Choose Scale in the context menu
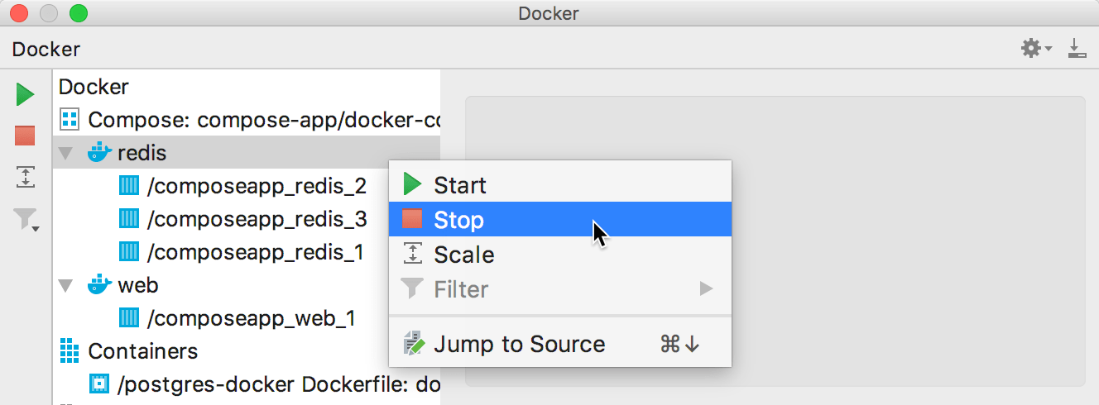Viewport: 1099px width, 405px height. coord(463,255)
